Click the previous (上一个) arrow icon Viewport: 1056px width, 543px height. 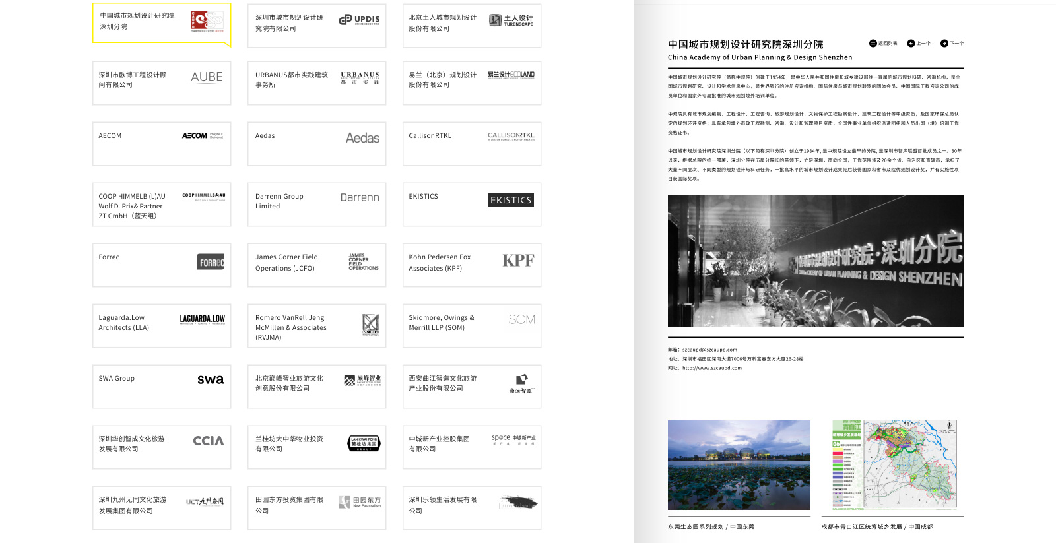click(911, 44)
